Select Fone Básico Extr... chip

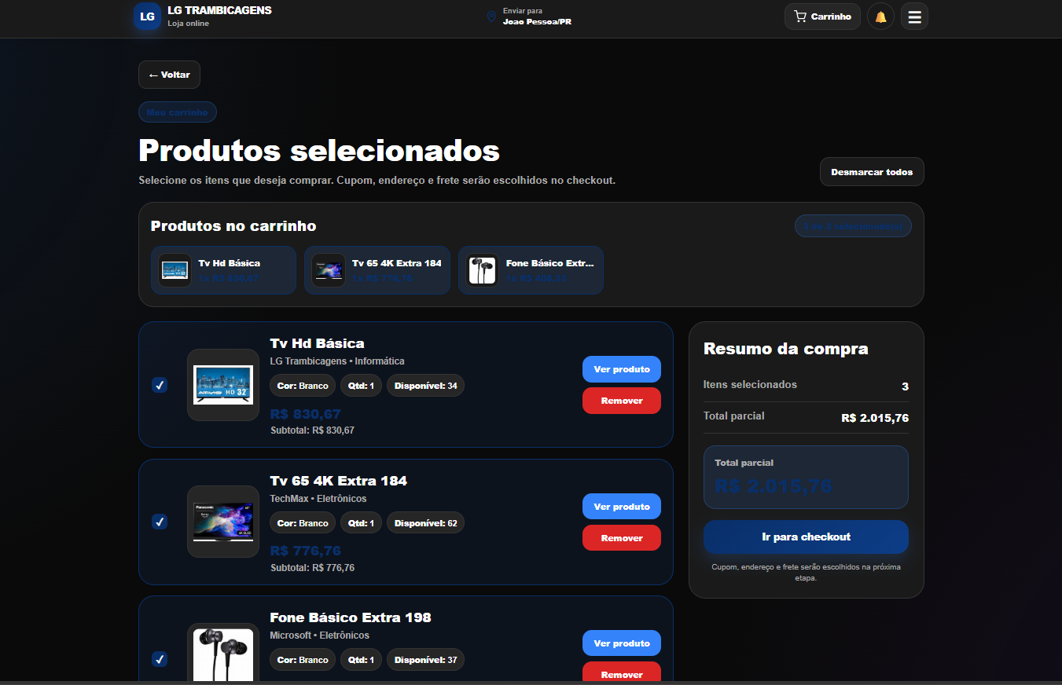point(531,270)
